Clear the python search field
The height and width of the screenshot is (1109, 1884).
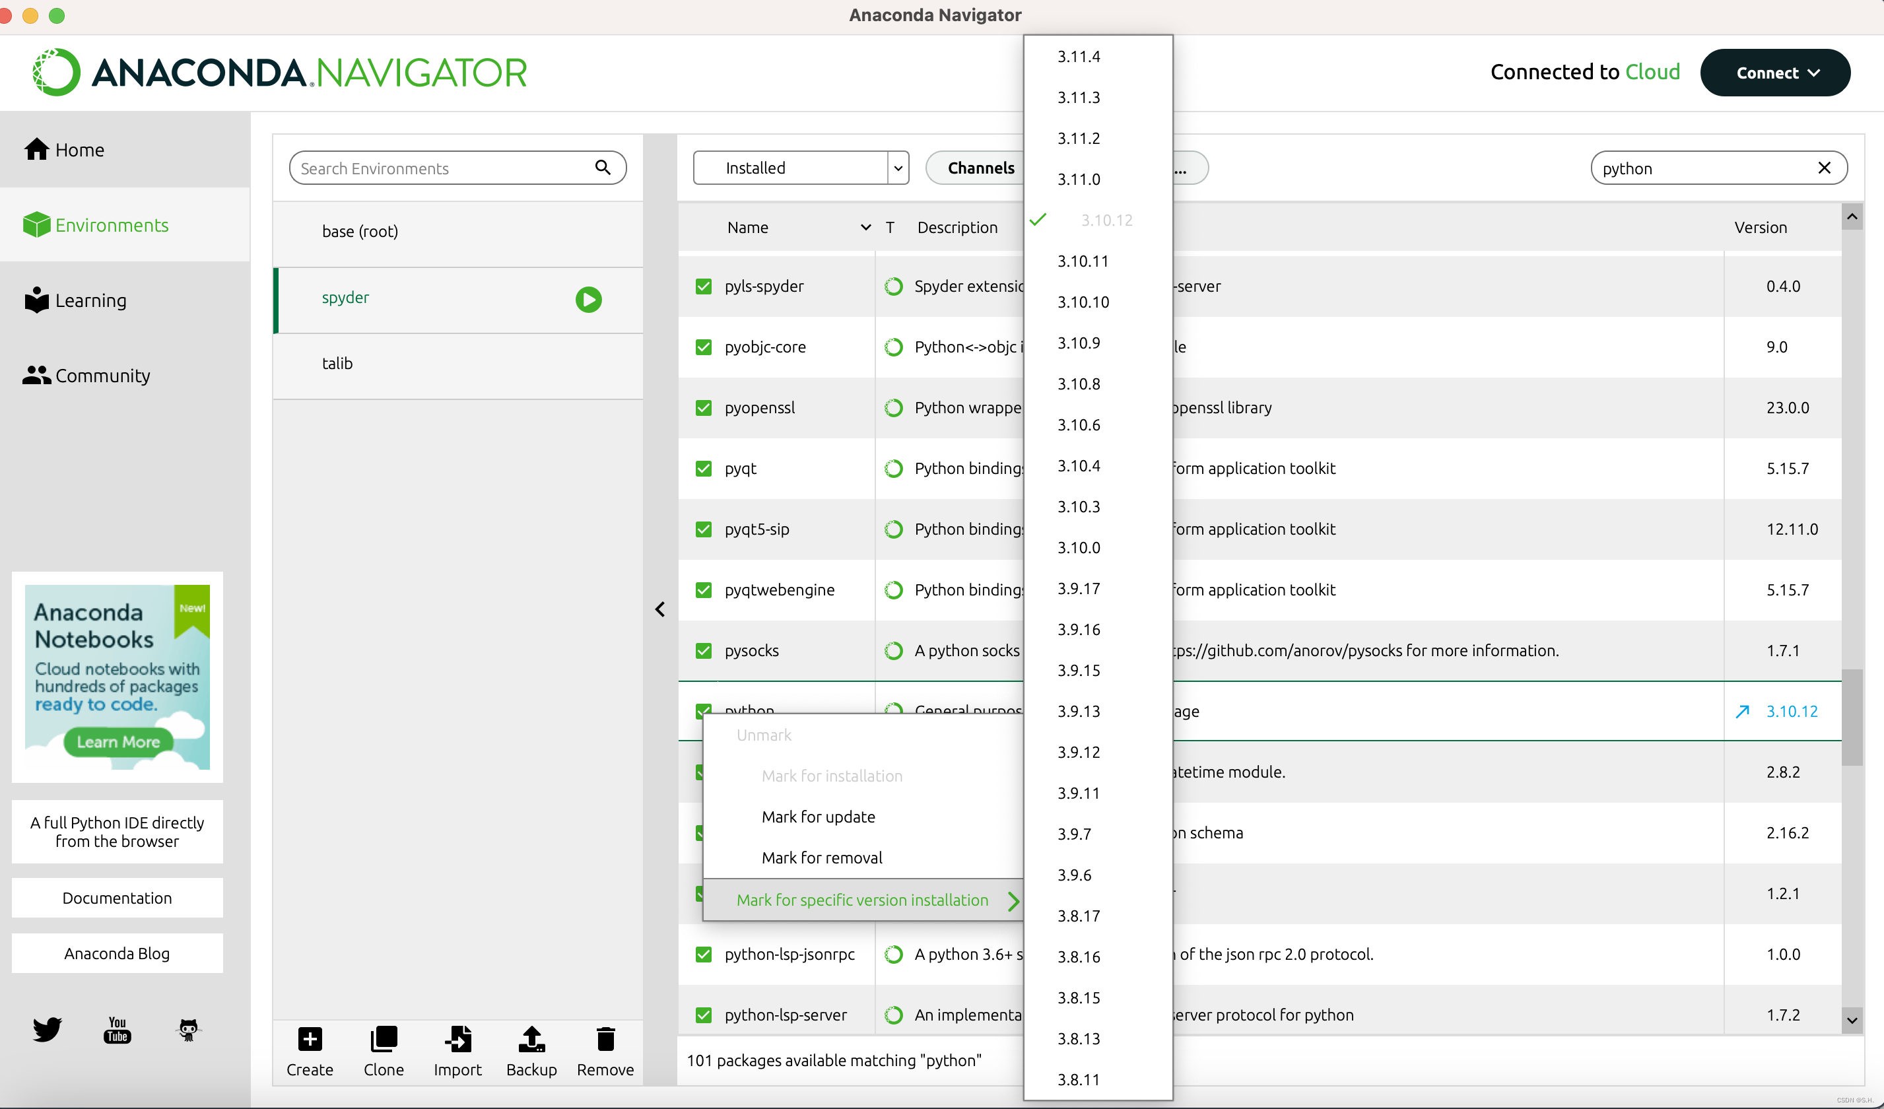click(x=1825, y=168)
